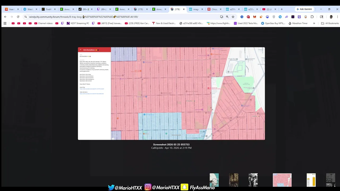This screenshot has height=191, width=340.
Task: Open the tab search side panel icon
Action: click(321, 17)
